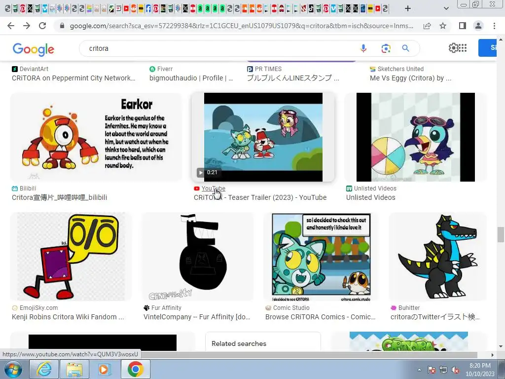This screenshot has height=379, width=505.
Task: Open a new tab with plus button
Action: click(x=408, y=8)
